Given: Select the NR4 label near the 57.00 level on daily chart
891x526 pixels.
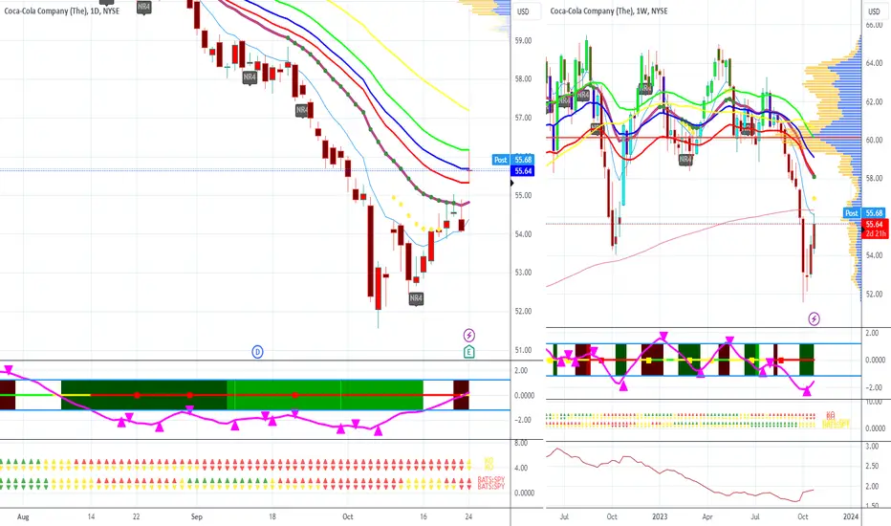Looking at the screenshot, I should 302,110.
